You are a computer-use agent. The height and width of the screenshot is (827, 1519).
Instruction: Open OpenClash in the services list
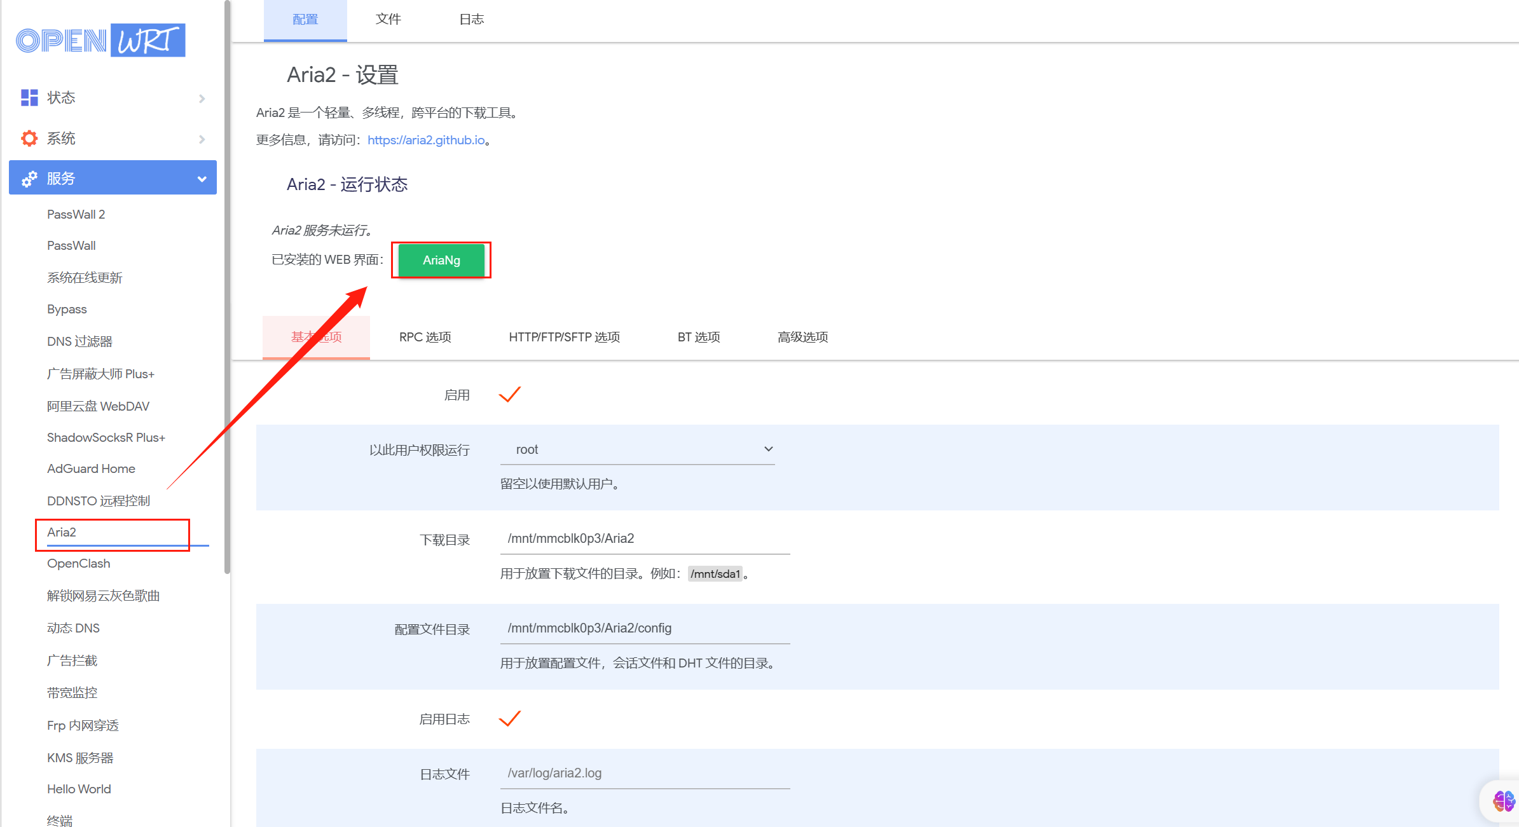coord(78,563)
